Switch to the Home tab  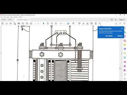point(4,20)
